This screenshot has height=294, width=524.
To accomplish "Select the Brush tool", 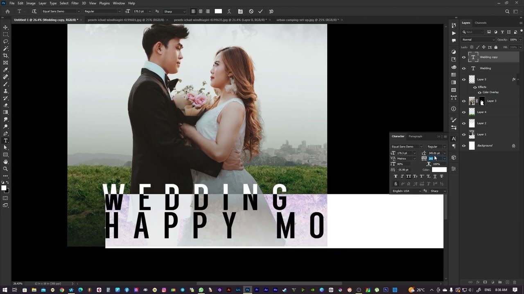I will tap(5, 84).
